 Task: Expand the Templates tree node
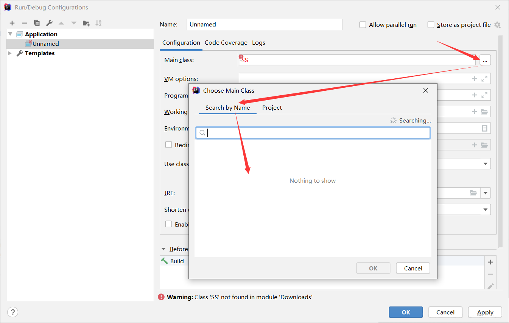[10, 53]
